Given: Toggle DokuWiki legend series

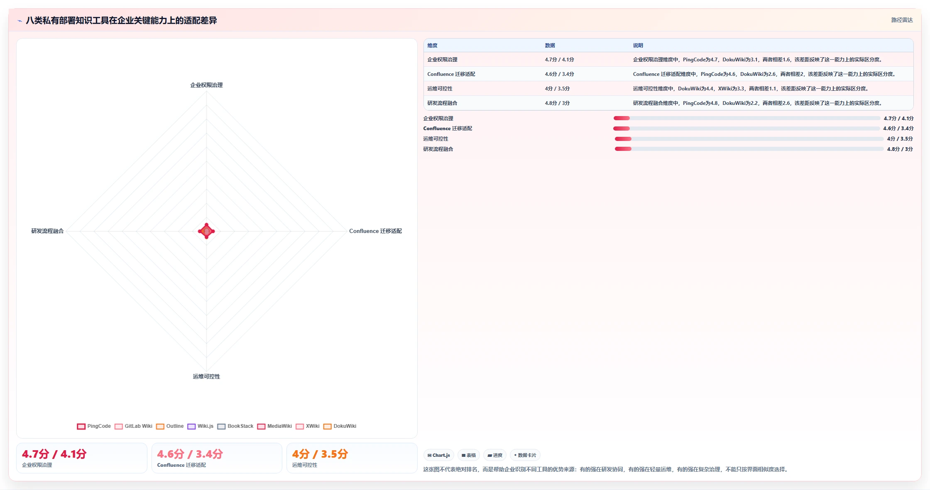Looking at the screenshot, I should (340, 426).
